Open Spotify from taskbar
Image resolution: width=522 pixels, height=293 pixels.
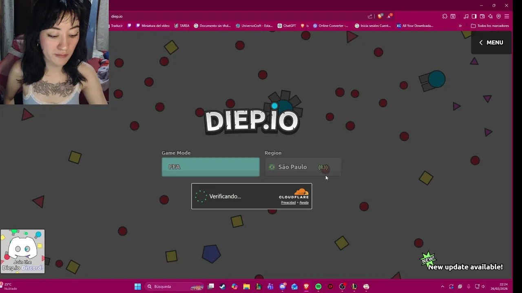pos(318,286)
